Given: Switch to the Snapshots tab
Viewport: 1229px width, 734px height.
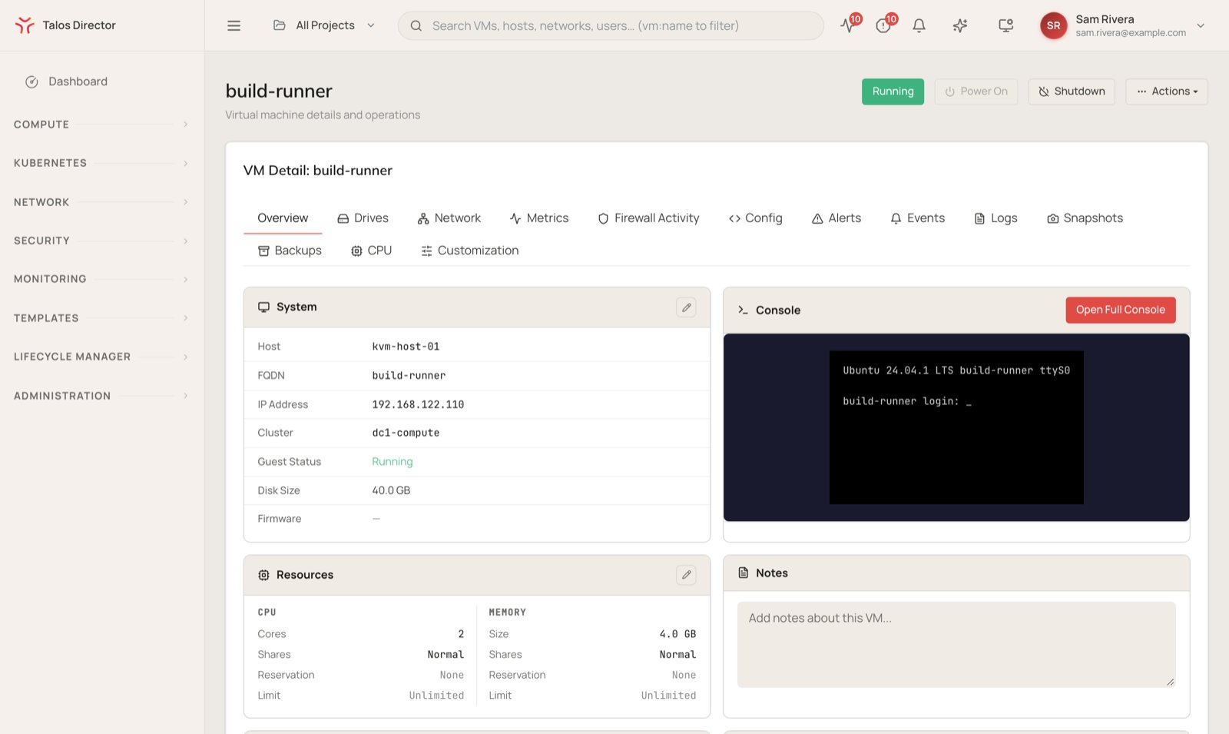Looking at the screenshot, I should pos(1085,218).
